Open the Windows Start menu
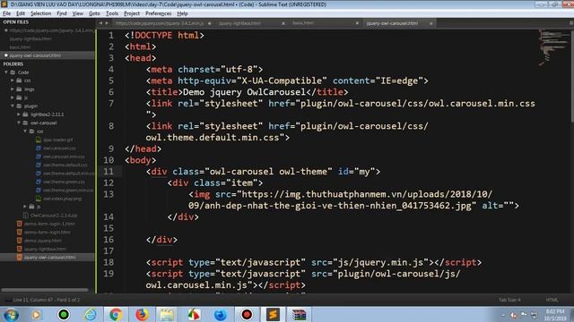This screenshot has height=322, width=574. tap(11, 315)
